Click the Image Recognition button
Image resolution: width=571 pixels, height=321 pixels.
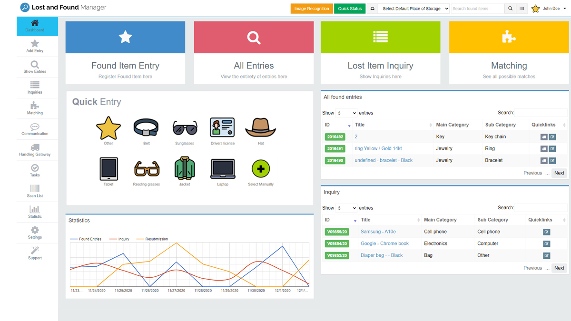(x=311, y=9)
